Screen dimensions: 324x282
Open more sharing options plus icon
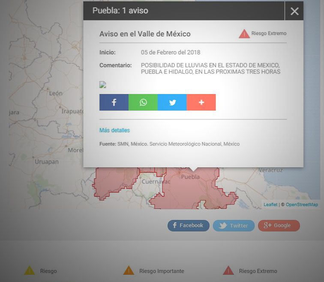coord(201,102)
